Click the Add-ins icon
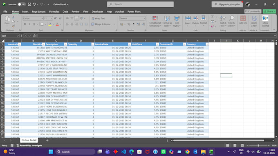This screenshot has height=156, width=278. pos(243,18)
